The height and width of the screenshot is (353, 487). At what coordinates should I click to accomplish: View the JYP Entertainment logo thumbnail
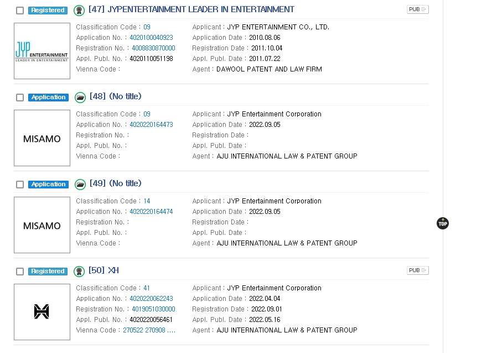[42, 51]
